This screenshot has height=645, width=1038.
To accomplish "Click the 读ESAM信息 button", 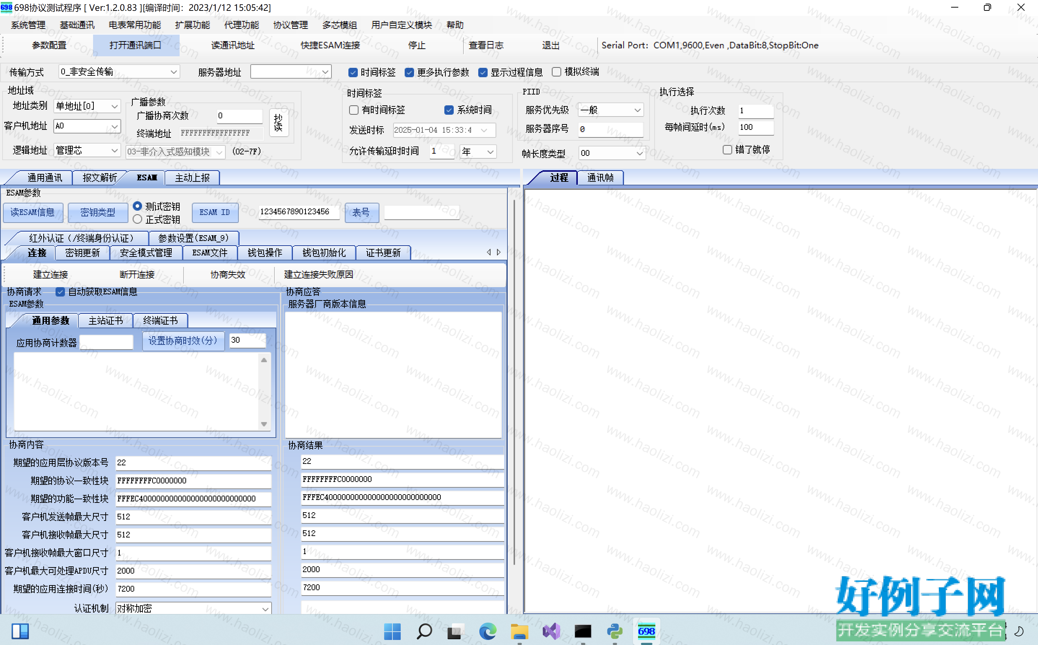I will pyautogui.click(x=33, y=212).
